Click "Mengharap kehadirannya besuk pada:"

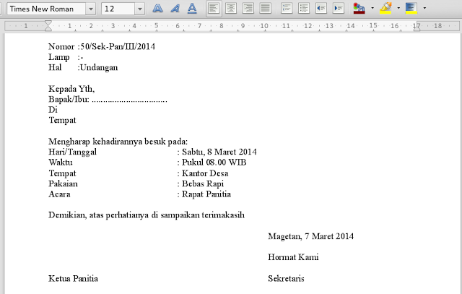click(118, 142)
